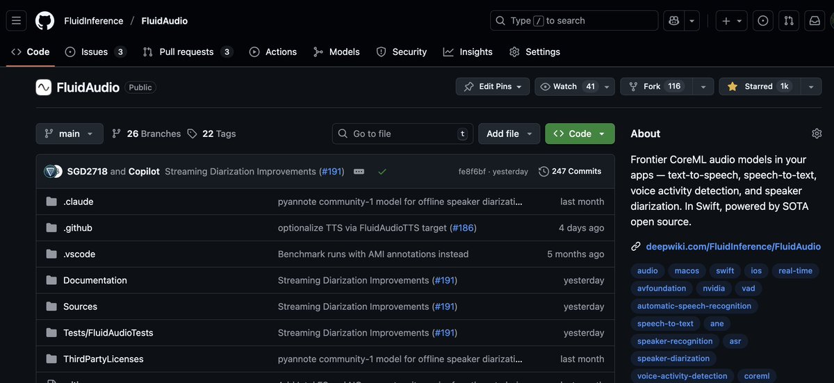This screenshot has height=383, width=834.
Task: Switch to the Insights tab
Action: click(468, 52)
